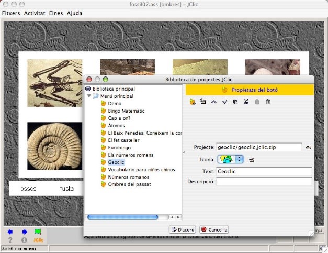Delete element with the trash icon

268,102
